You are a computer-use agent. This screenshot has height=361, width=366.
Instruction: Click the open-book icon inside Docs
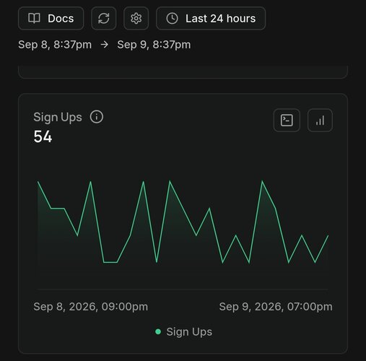pos(34,18)
